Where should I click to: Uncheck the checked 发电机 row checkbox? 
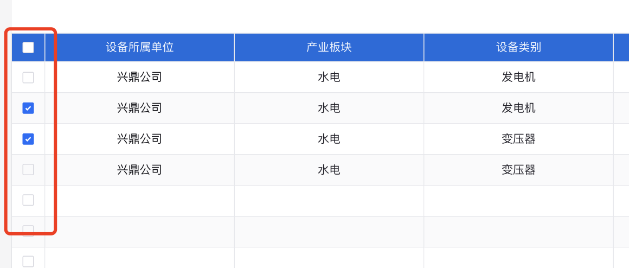pyautogui.click(x=28, y=108)
